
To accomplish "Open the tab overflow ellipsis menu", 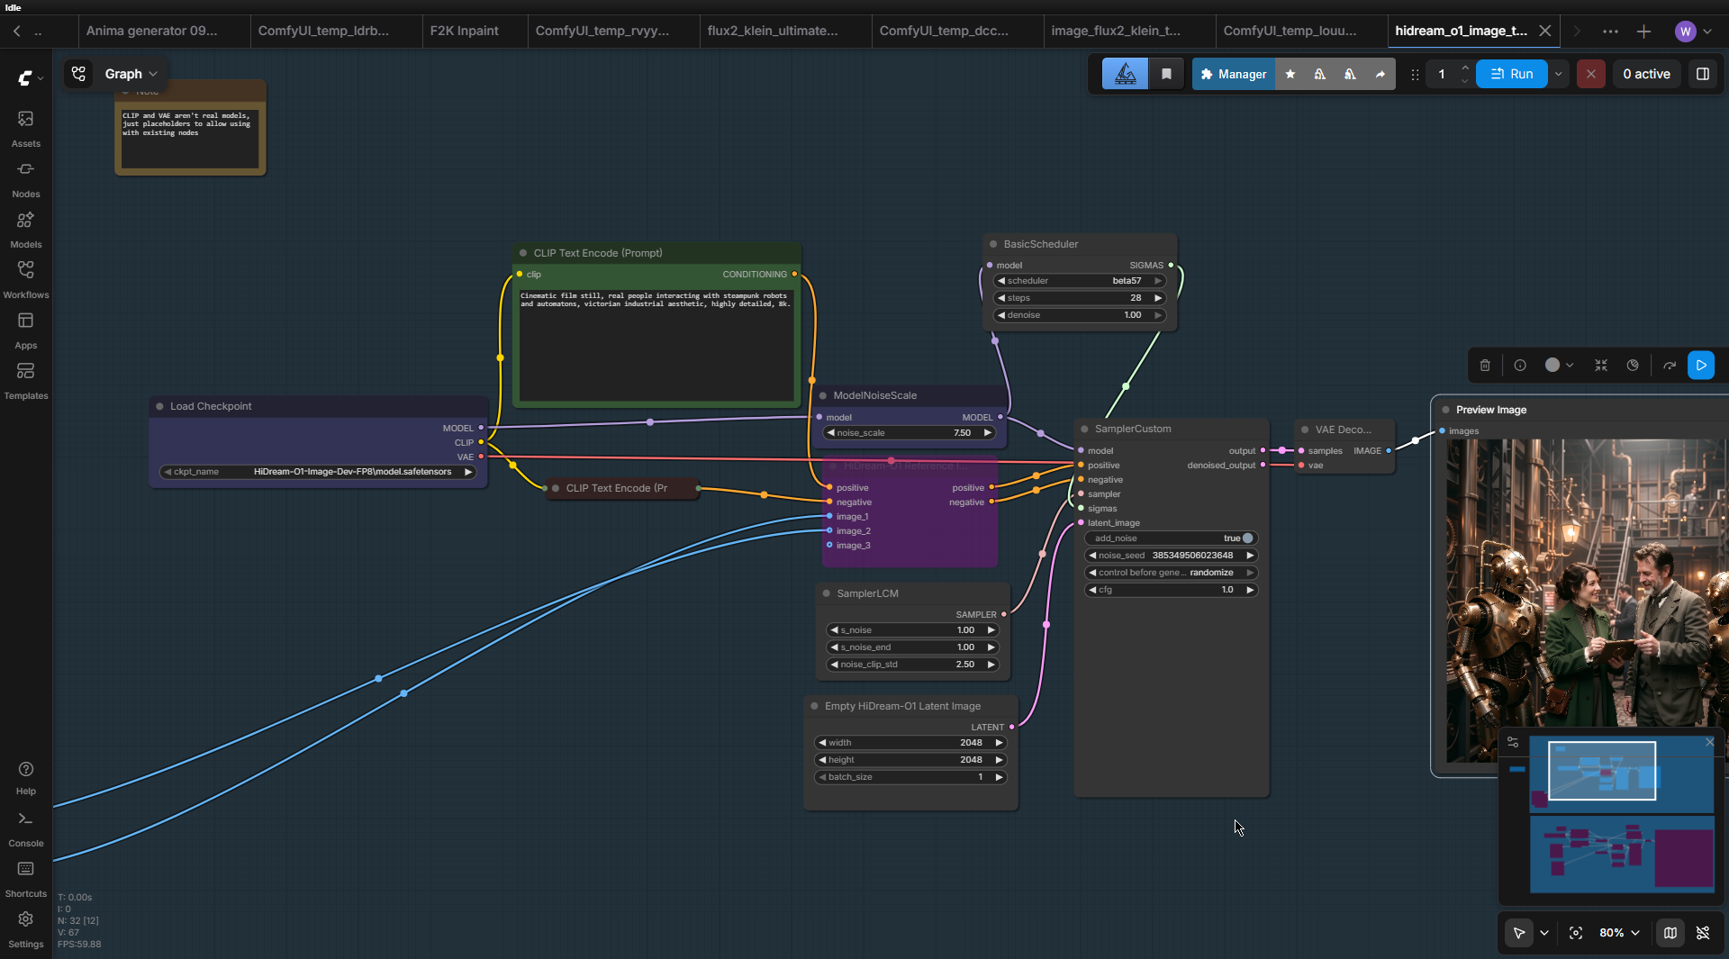I will (1610, 32).
